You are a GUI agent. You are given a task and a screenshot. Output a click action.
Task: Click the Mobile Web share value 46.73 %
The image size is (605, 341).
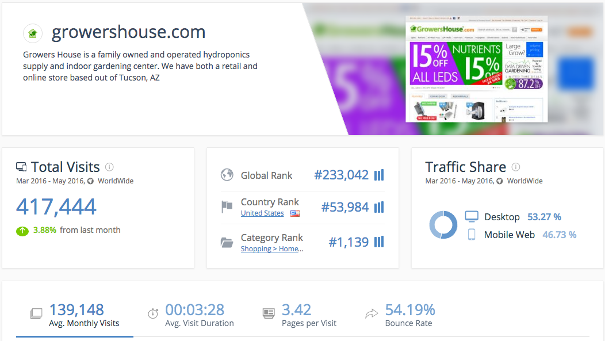pos(560,235)
